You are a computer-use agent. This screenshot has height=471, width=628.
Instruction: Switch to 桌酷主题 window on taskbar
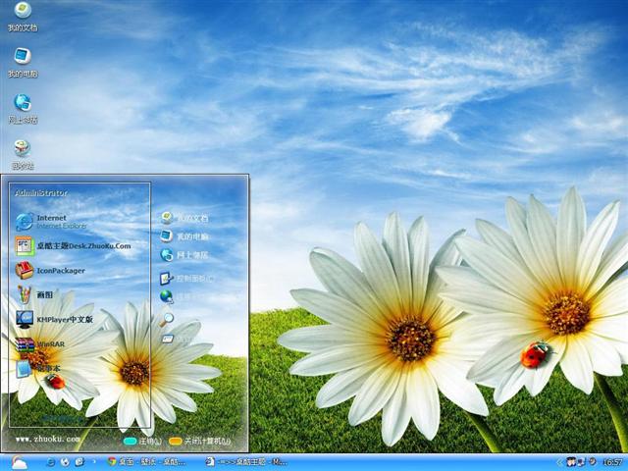[246, 462]
